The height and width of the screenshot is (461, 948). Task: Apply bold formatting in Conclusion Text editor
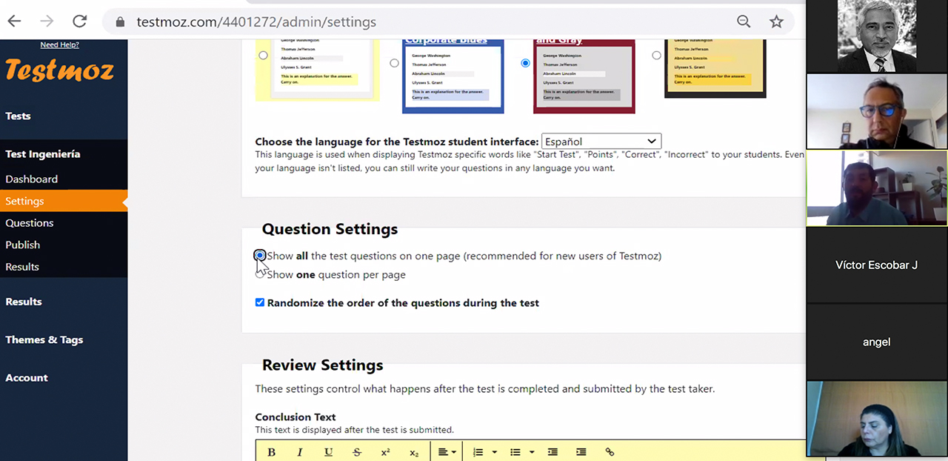point(271,452)
